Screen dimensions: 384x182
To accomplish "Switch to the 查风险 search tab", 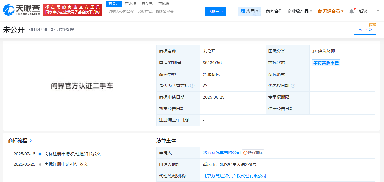I will pos(164,4).
